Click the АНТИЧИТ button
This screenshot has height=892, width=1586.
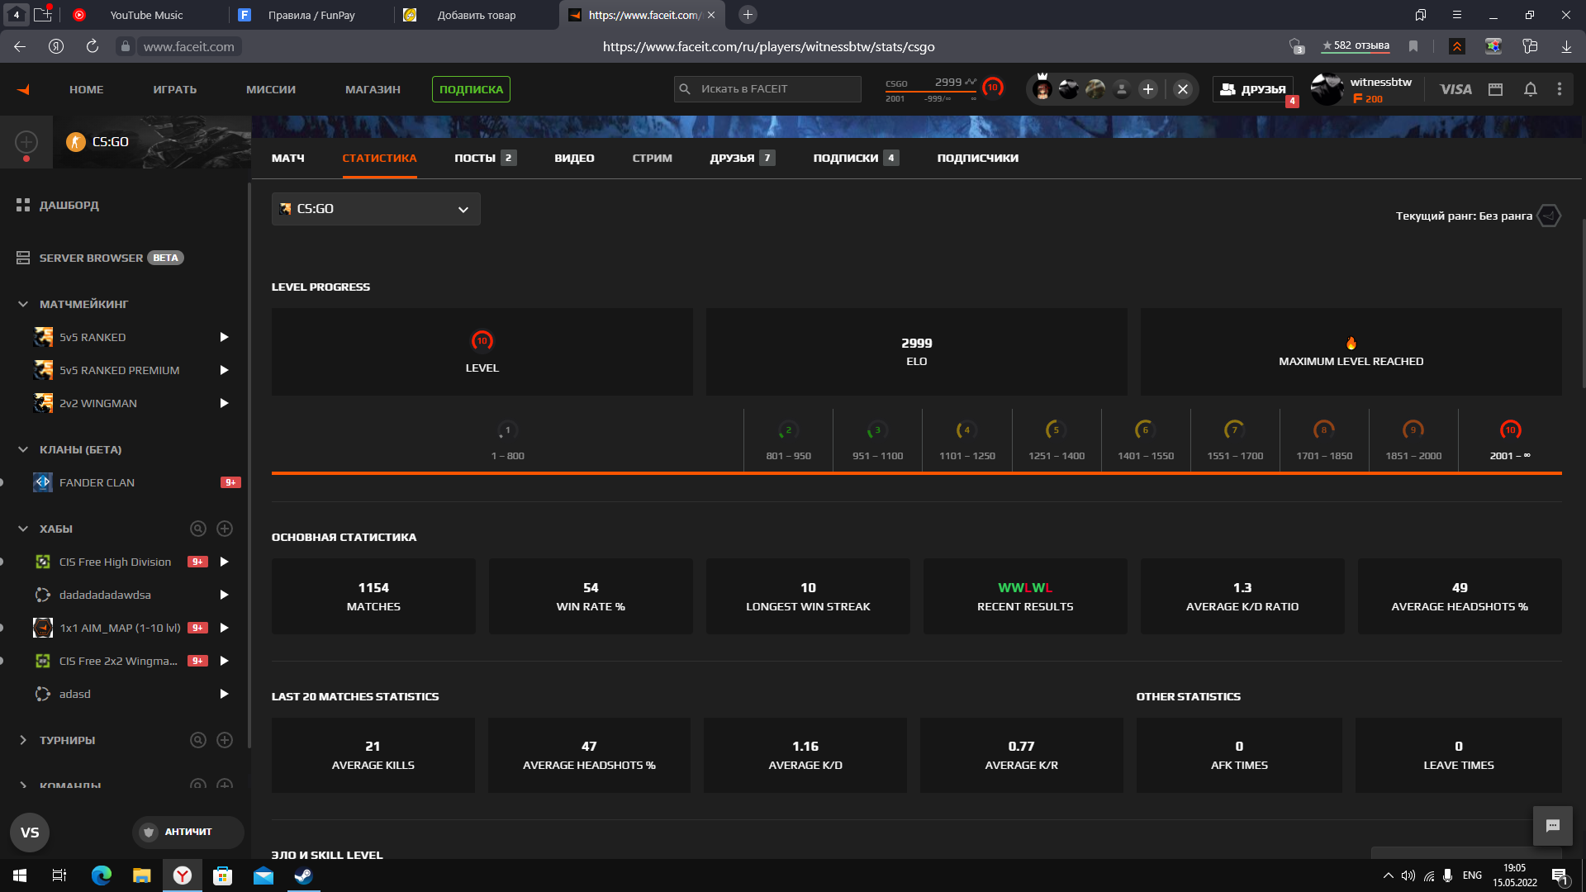(x=188, y=832)
